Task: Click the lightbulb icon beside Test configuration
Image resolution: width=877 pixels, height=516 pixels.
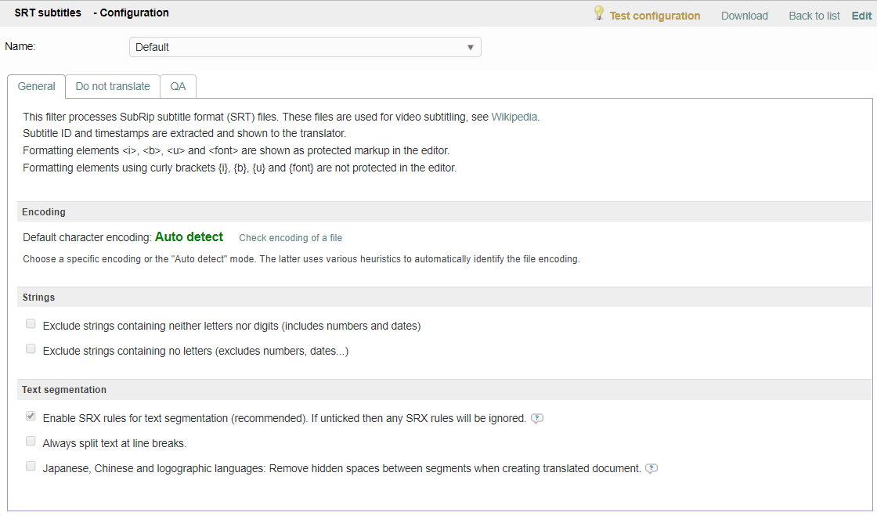Action: [599, 13]
